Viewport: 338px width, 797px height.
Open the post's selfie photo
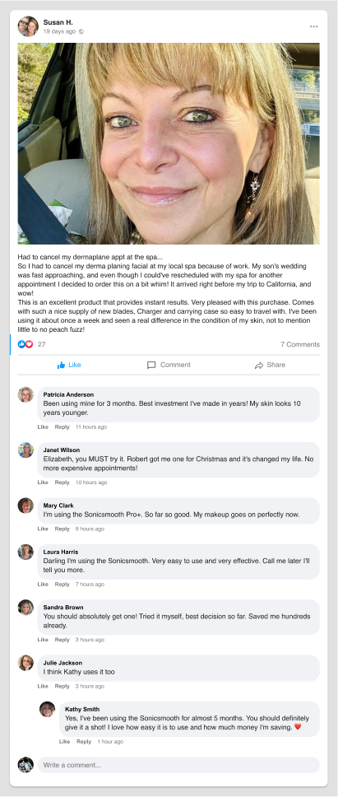169,143
